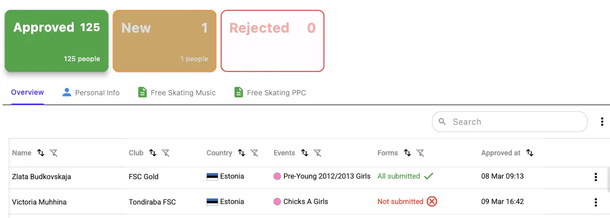Sort the table by Events column
This screenshot has height=218, width=610.
click(x=304, y=153)
